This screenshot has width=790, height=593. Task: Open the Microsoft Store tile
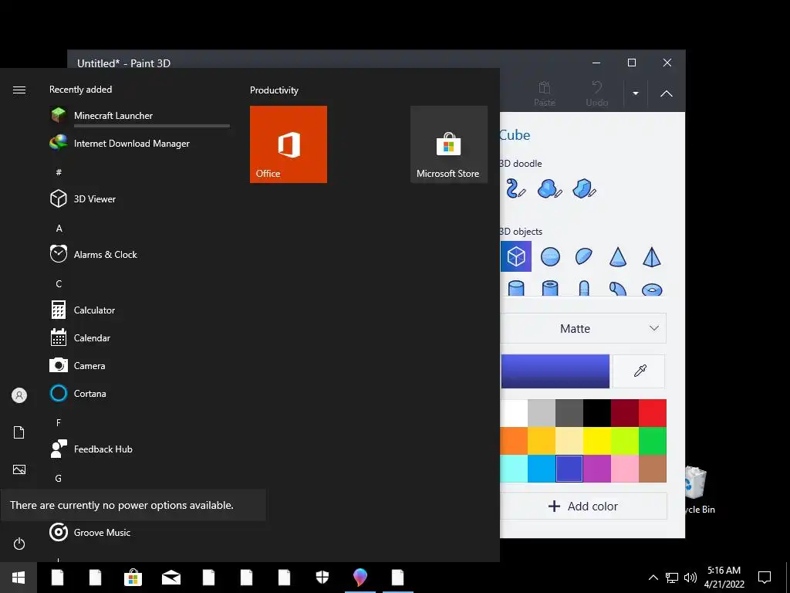tap(449, 144)
